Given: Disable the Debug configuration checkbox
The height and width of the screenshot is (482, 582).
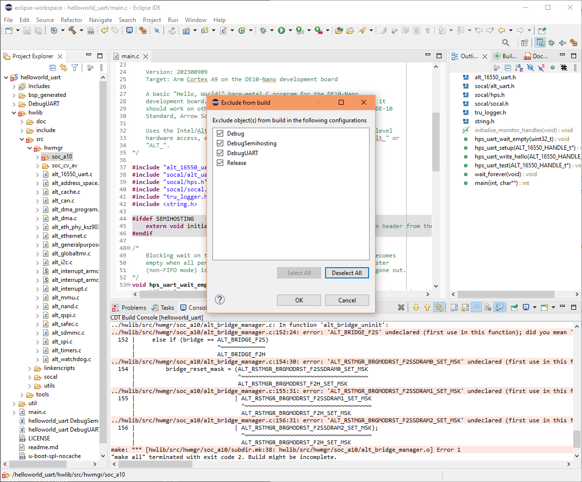Looking at the screenshot, I should coord(220,133).
